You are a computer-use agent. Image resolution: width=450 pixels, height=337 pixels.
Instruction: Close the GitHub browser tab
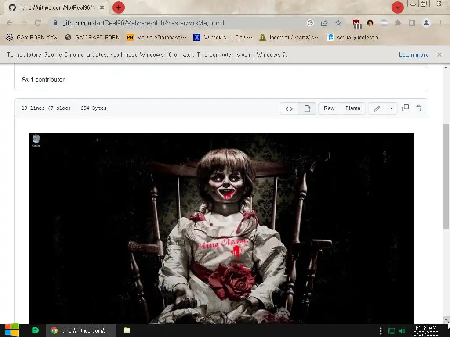[102, 8]
